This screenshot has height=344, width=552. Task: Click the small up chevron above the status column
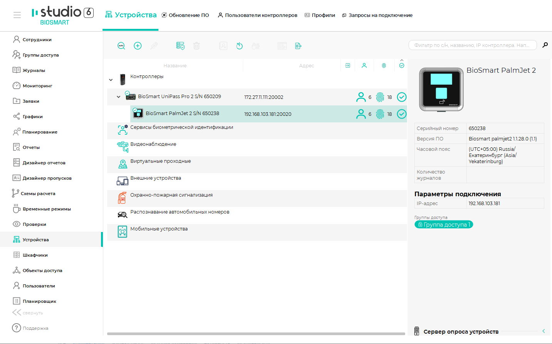402,60
